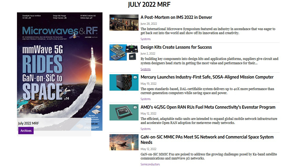Click Systems tag under the IMS 2022 article
The width and height of the screenshot is (297, 167).
coord(146,39)
